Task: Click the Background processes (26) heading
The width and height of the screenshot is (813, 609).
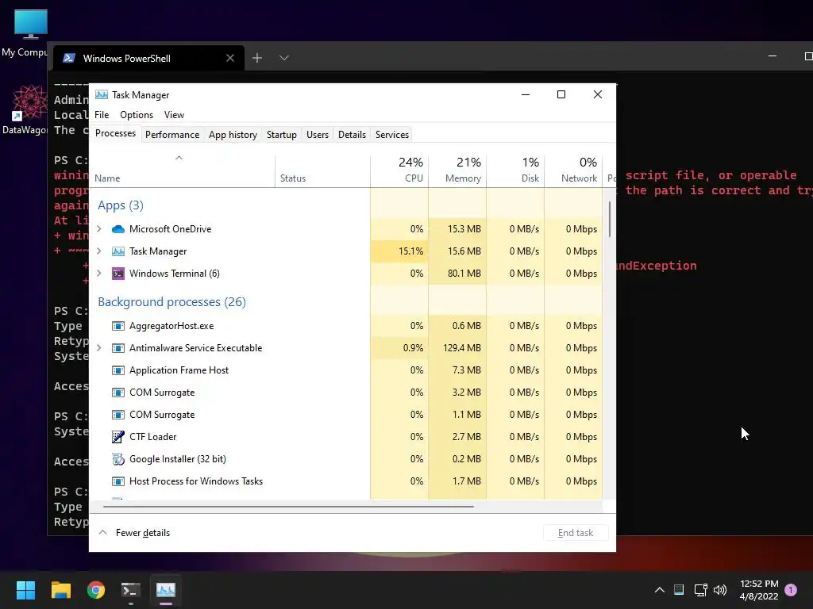Action: pos(171,302)
